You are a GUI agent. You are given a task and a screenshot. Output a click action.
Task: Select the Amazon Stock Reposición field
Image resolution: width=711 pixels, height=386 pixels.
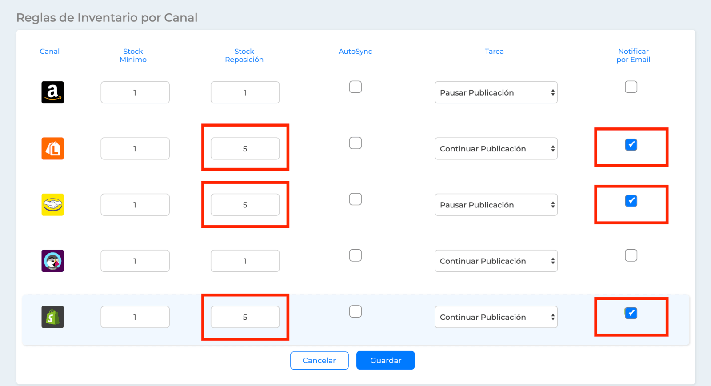click(245, 92)
